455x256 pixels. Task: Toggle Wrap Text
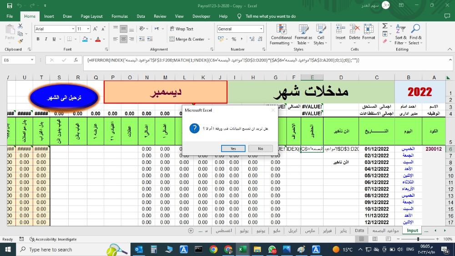coord(182,29)
